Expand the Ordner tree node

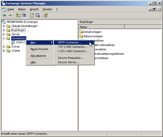[x=4, y=51]
